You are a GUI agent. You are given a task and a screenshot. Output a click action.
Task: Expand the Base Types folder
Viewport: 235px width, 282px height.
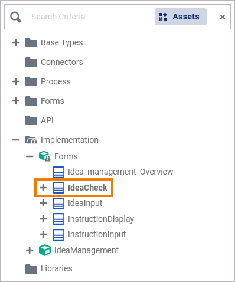click(16, 42)
